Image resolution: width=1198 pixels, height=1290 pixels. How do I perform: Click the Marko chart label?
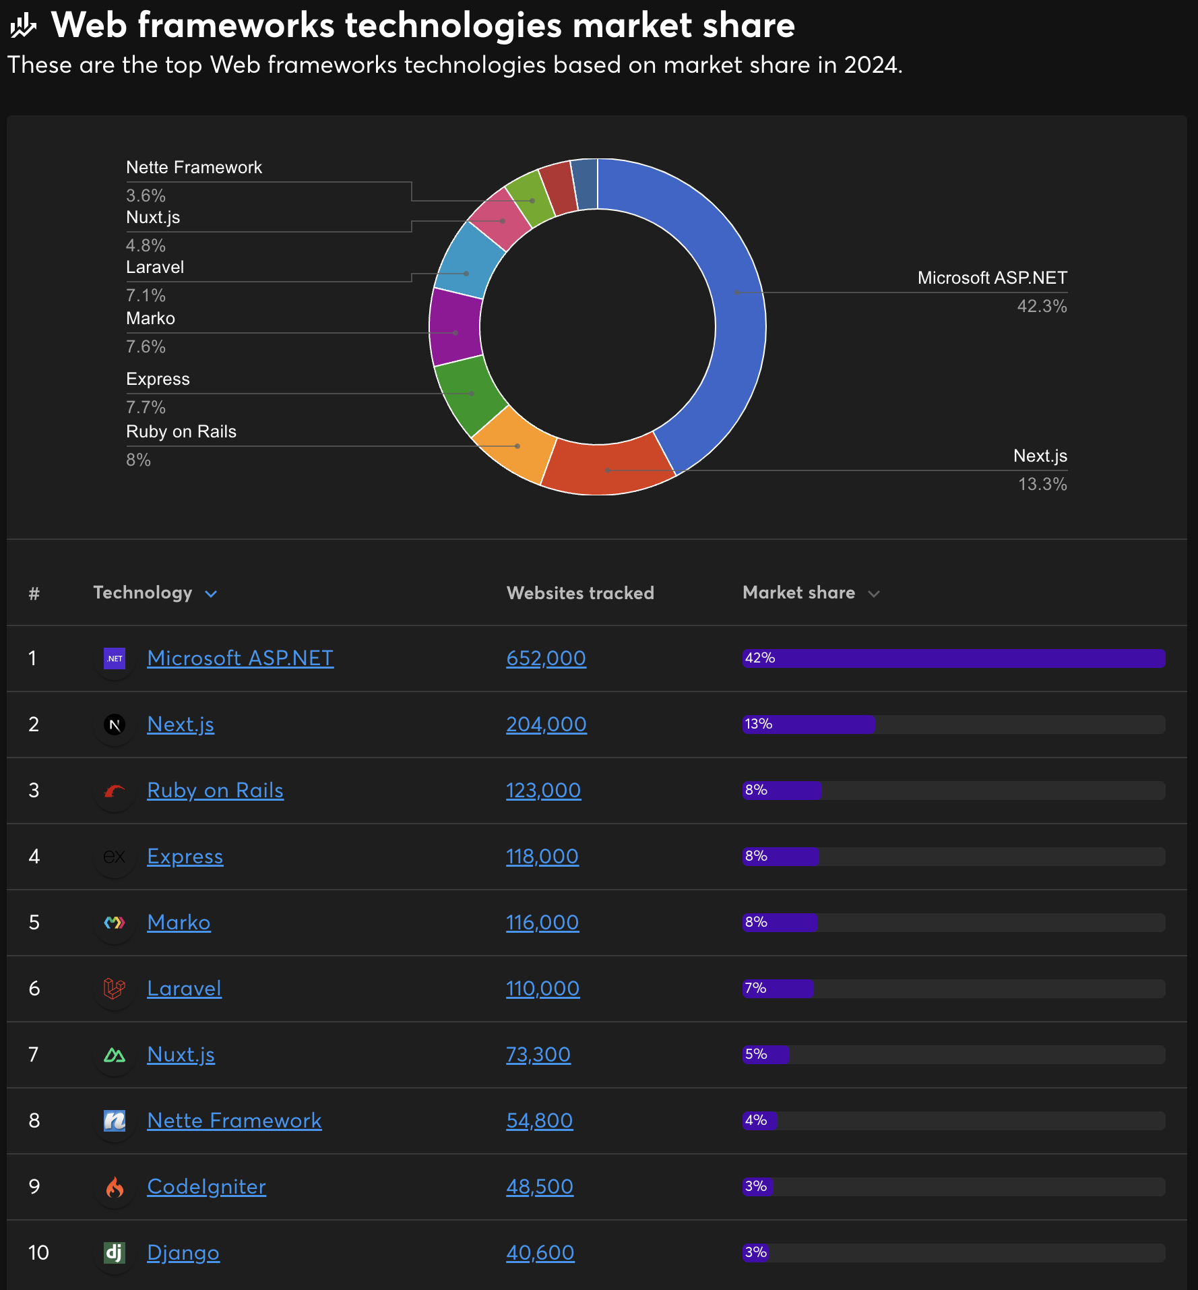[150, 318]
